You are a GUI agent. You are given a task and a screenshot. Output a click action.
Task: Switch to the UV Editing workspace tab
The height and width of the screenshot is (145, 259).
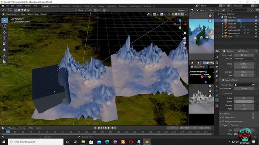click(76, 6)
